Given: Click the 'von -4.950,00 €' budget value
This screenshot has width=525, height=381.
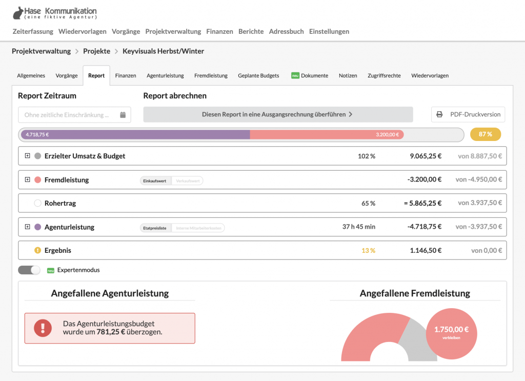Looking at the screenshot, I should [479, 179].
